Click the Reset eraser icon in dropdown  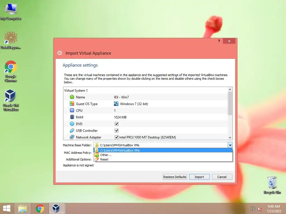pyautogui.click(x=97, y=159)
